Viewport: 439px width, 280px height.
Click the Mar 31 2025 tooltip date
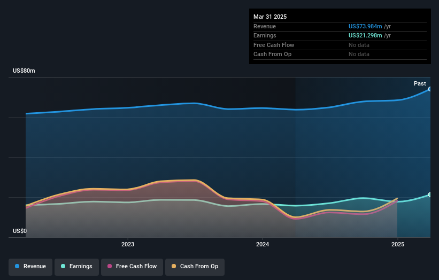pos(270,17)
